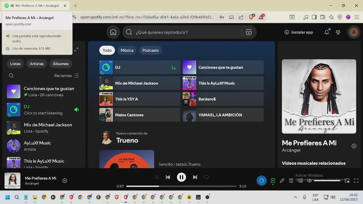Open This Is AyLuXf Music card in grid
This screenshot has width=363, height=204.
point(223,83)
